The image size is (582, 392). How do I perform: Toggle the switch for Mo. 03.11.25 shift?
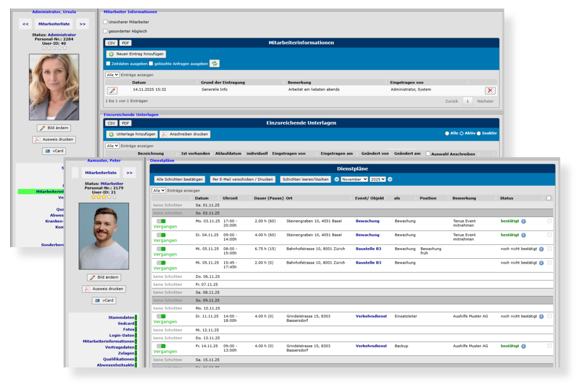coord(161,221)
